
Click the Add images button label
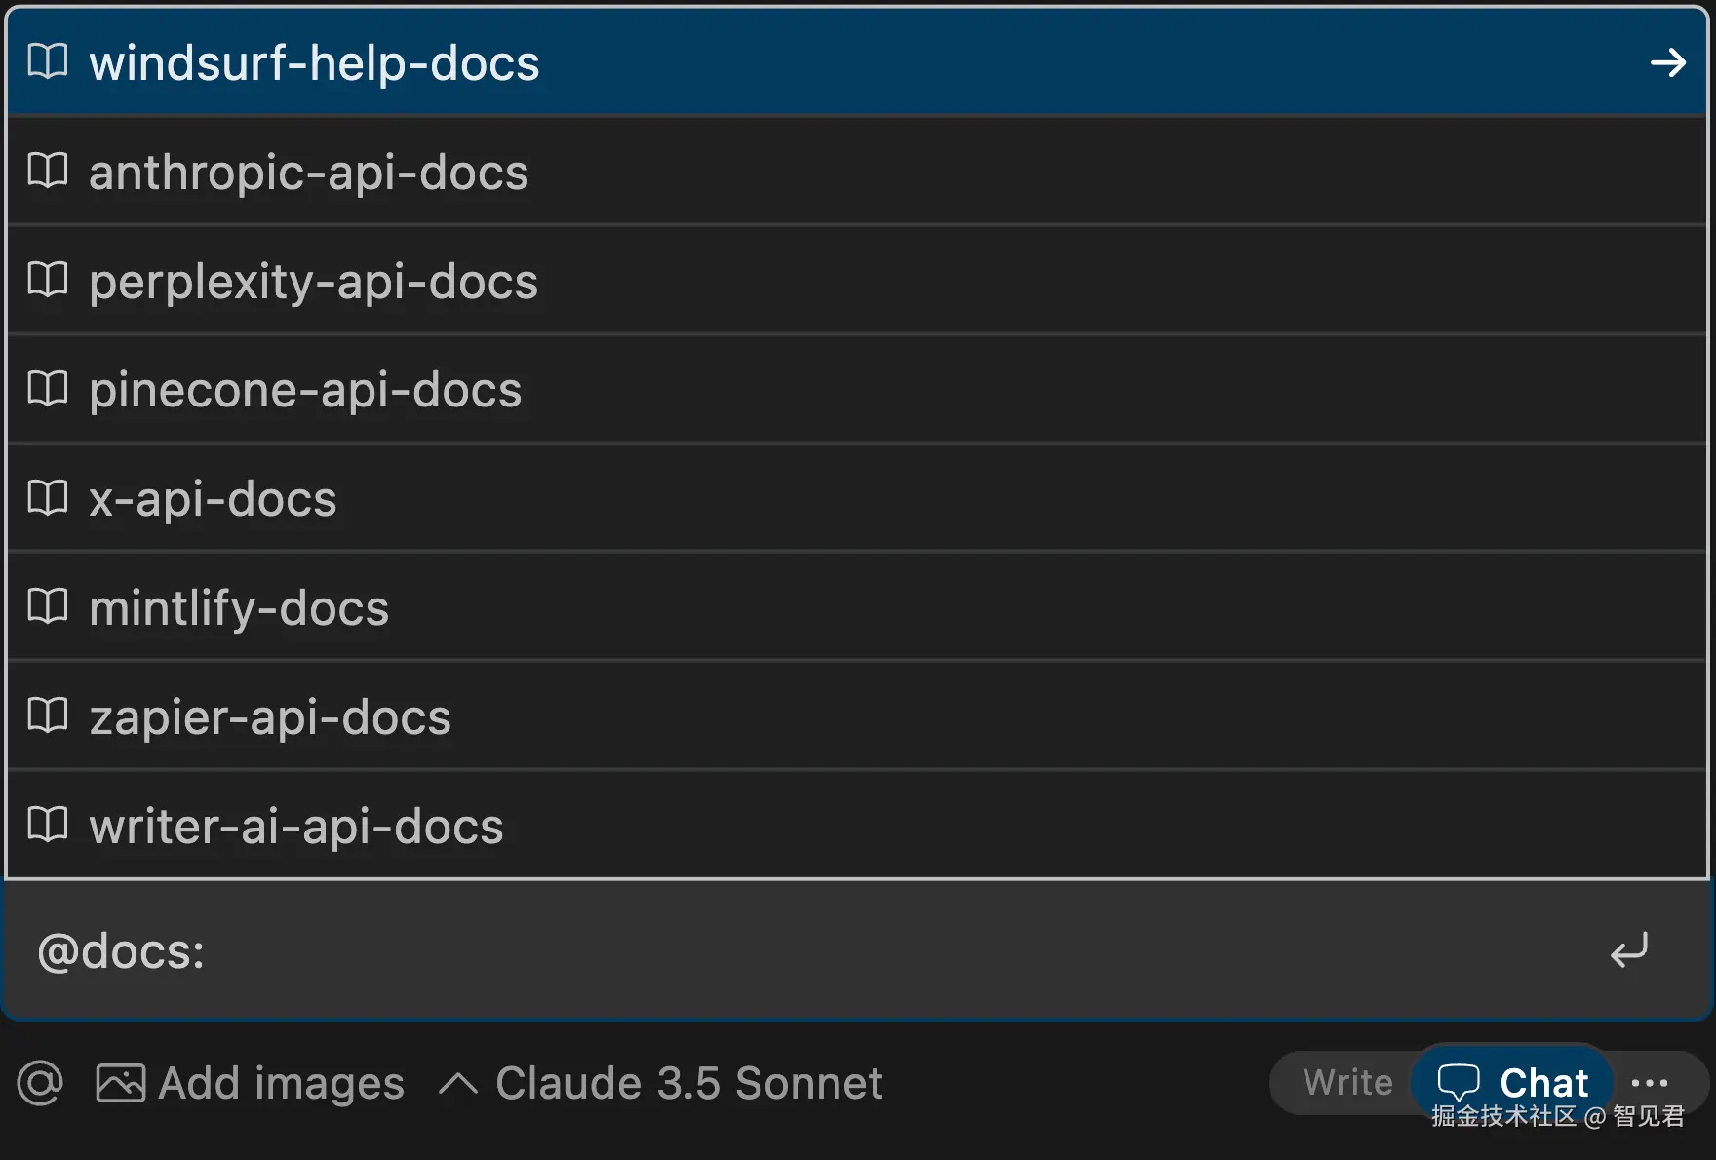(281, 1083)
